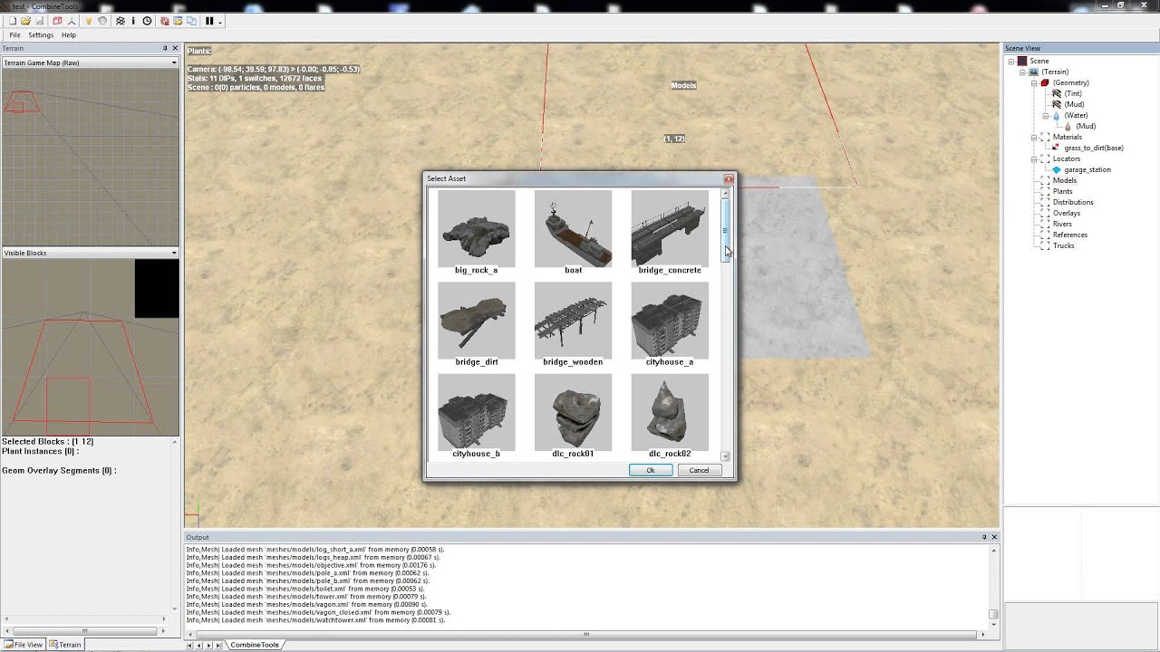Switch to the File View tab
Screen dimensions: 1160x652
click(23, 645)
